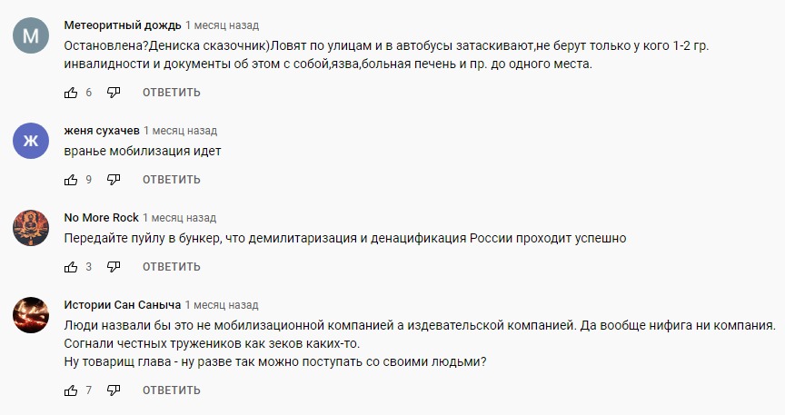This screenshot has width=785, height=415.
Task: Open Метеоритный дождь avatar with letter M
Action: coord(31,36)
